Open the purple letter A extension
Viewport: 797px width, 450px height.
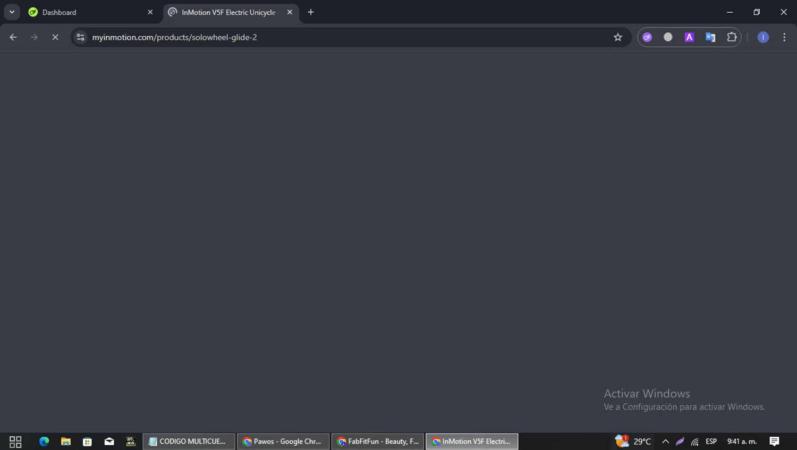[x=689, y=37]
